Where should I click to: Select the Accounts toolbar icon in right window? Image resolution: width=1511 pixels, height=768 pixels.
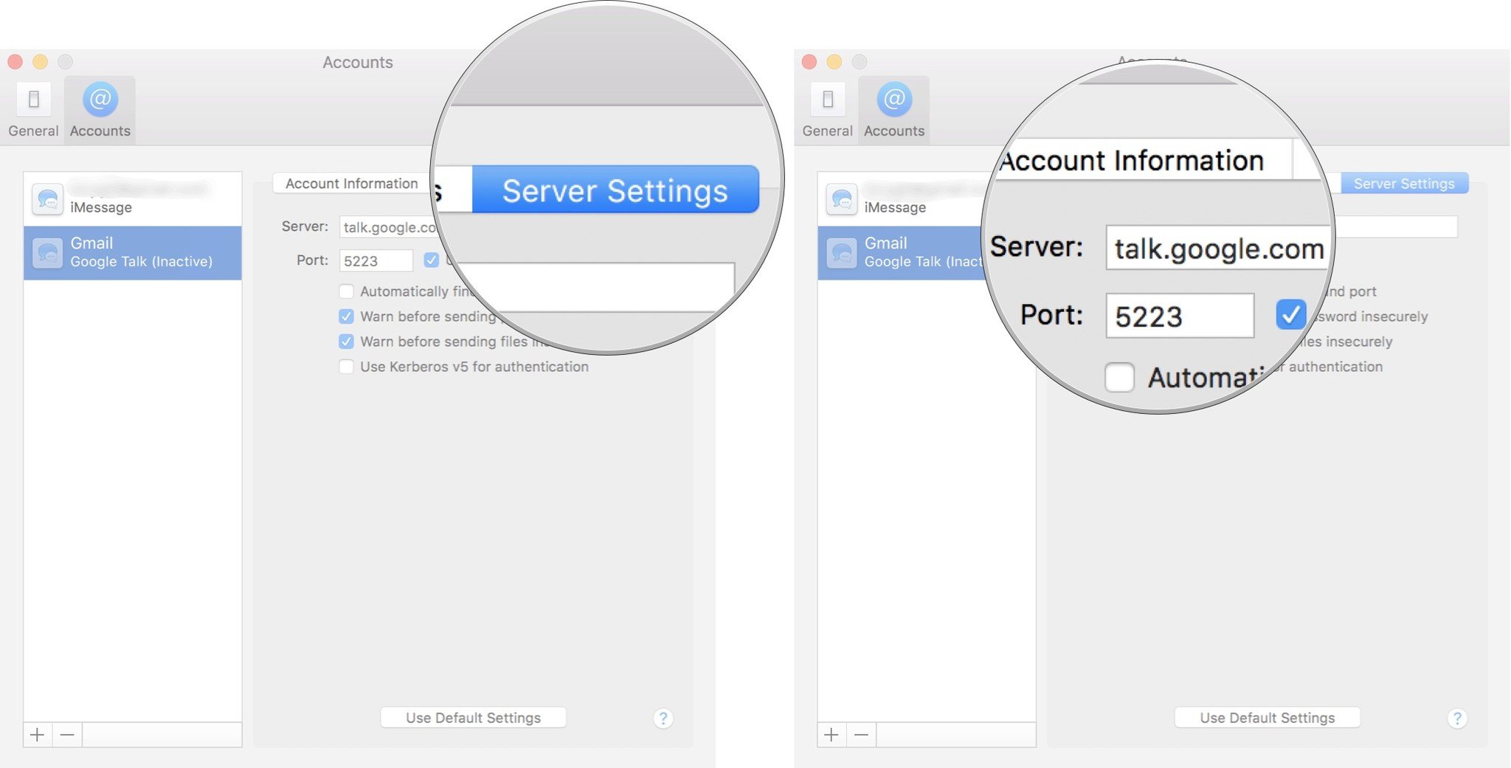pyautogui.click(x=893, y=111)
